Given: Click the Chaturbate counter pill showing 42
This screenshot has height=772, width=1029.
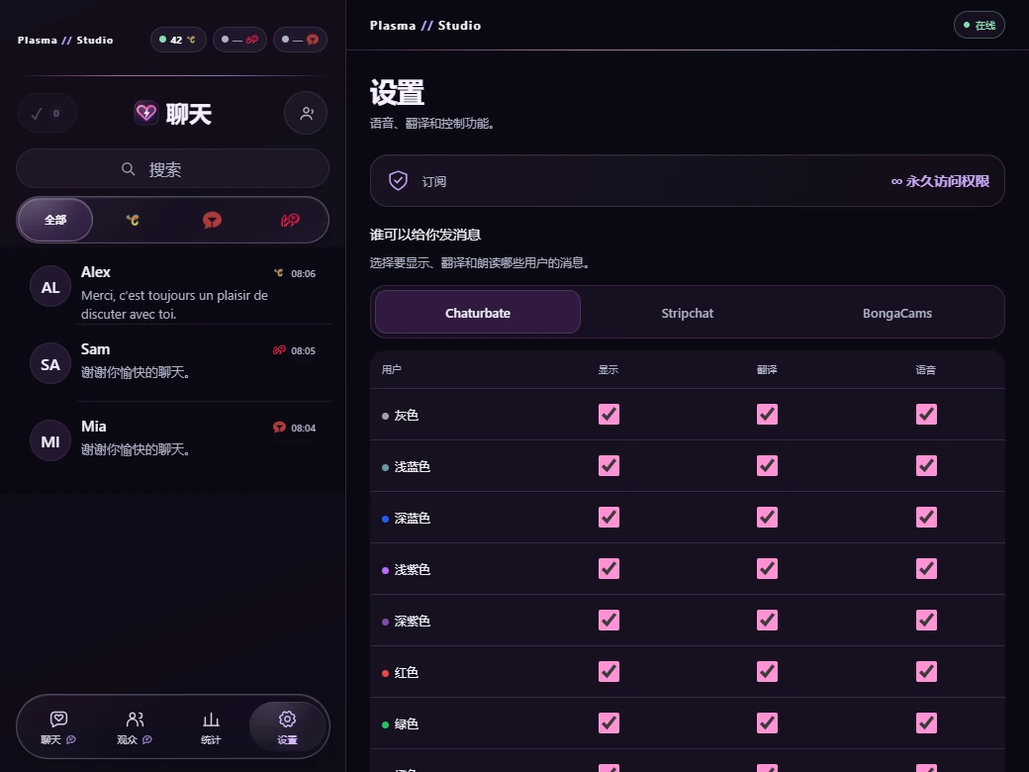Looking at the screenshot, I should [178, 40].
